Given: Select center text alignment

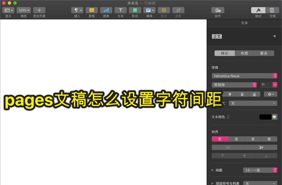Looking at the screenshot, I should 236,139.
